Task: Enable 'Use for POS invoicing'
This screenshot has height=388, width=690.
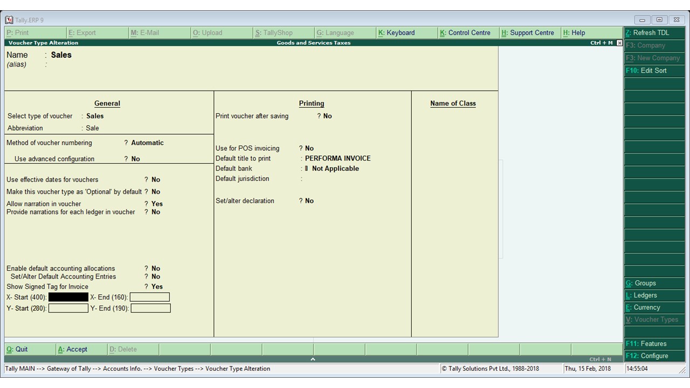Action: pos(309,148)
